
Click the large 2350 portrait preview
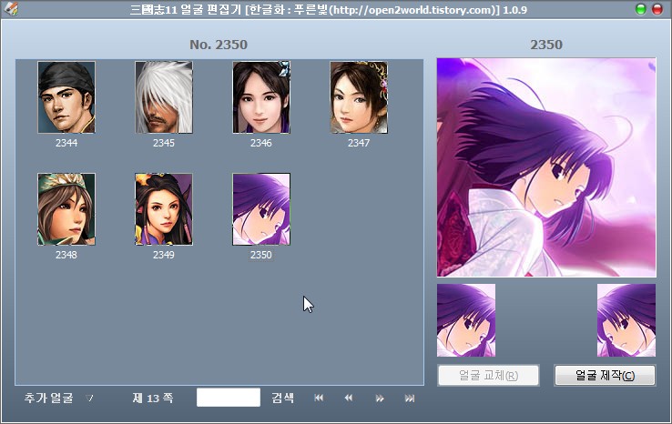(546, 167)
